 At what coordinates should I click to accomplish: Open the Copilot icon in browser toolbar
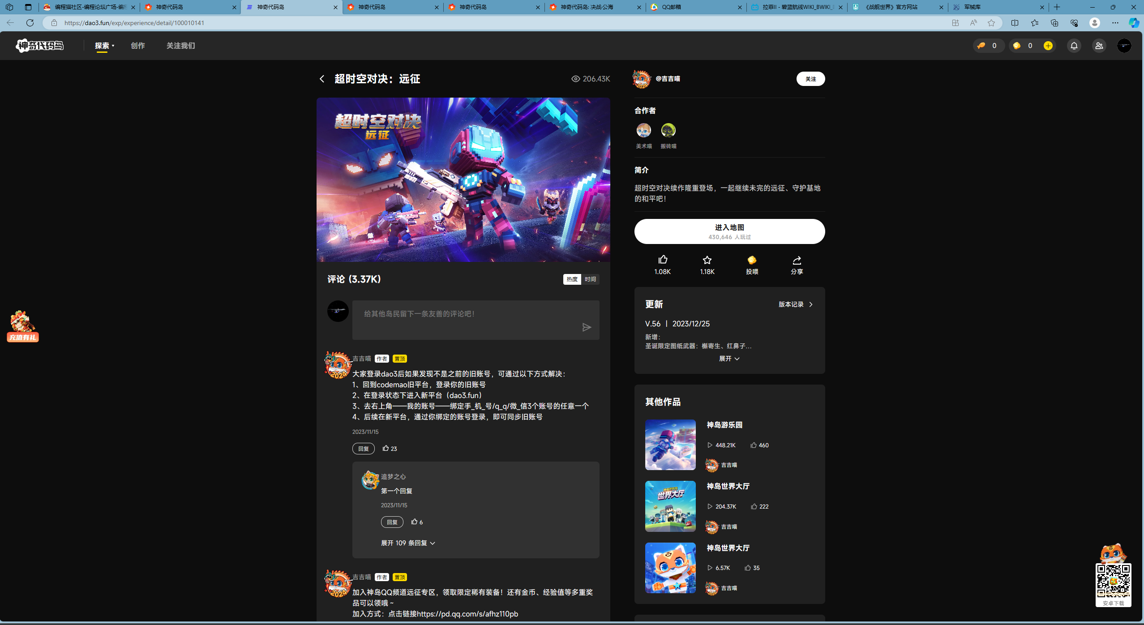(1134, 23)
